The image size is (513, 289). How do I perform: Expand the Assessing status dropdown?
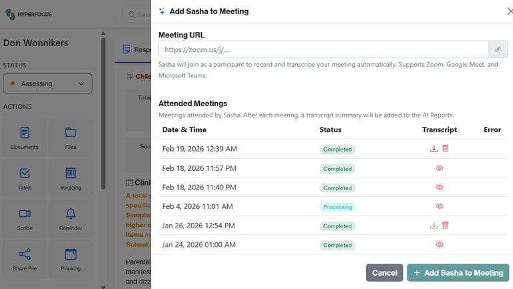tap(47, 83)
